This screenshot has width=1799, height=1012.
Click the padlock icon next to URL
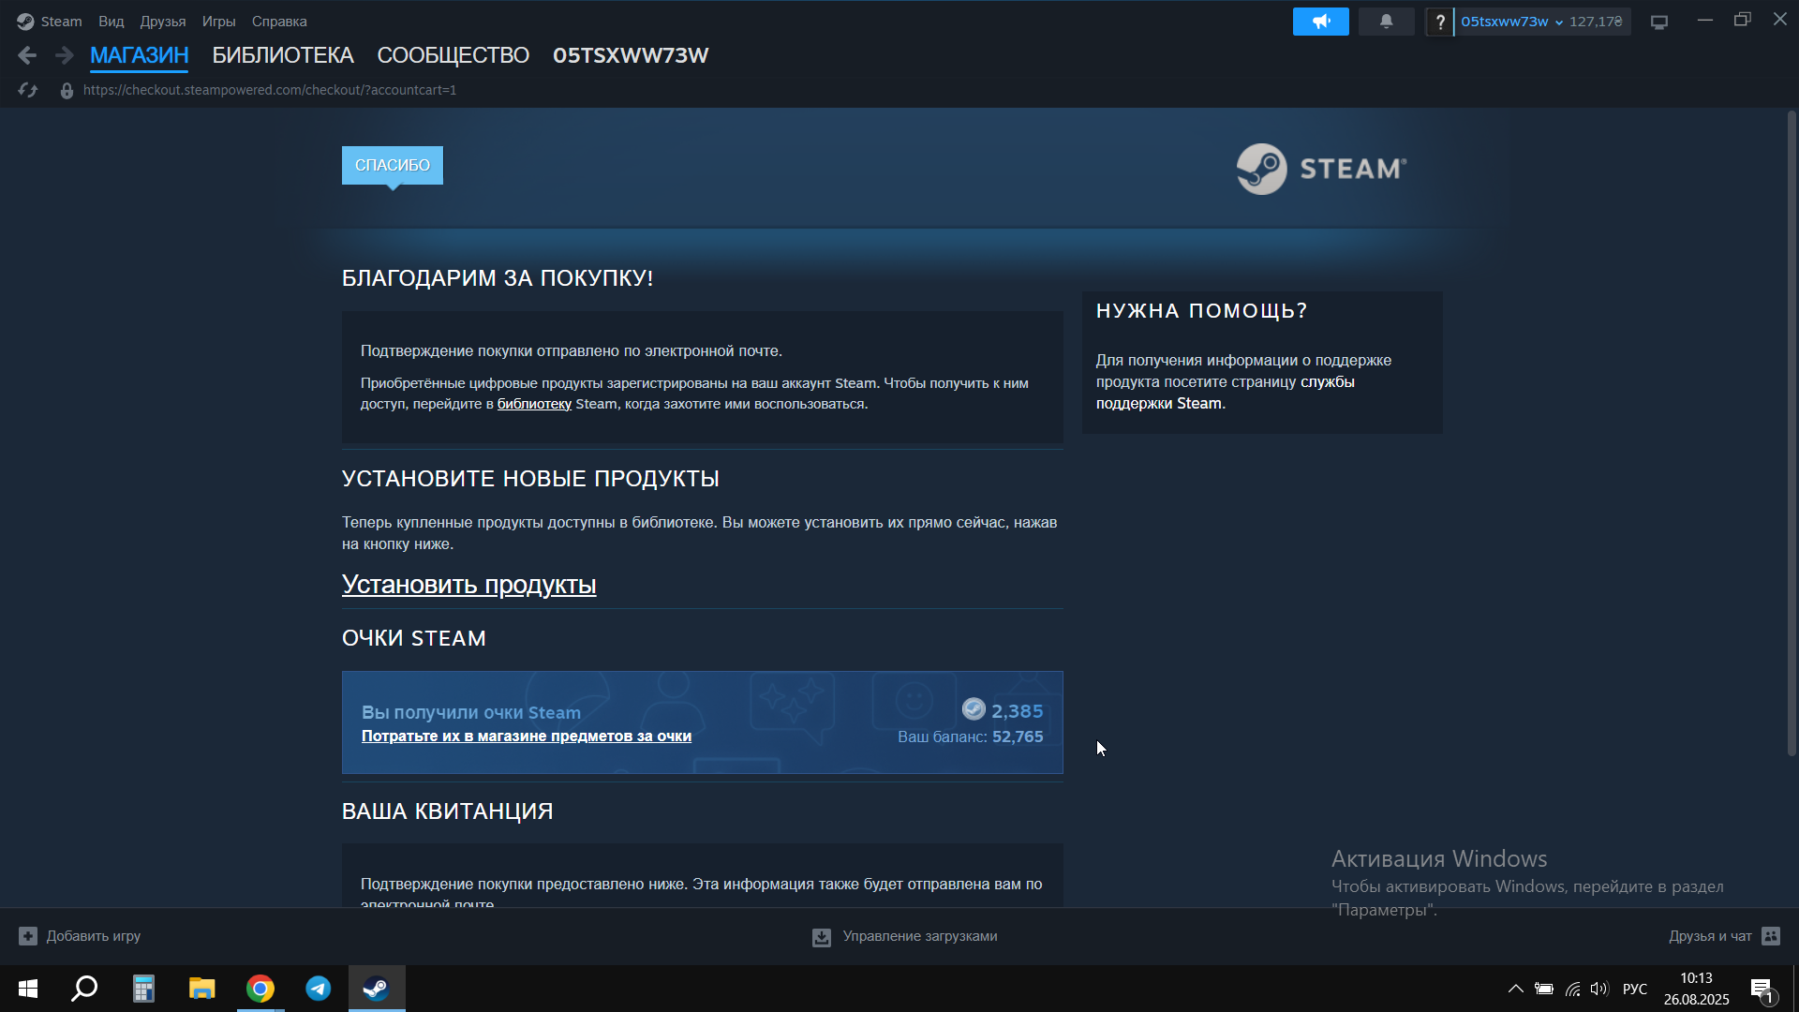pyautogui.click(x=67, y=91)
